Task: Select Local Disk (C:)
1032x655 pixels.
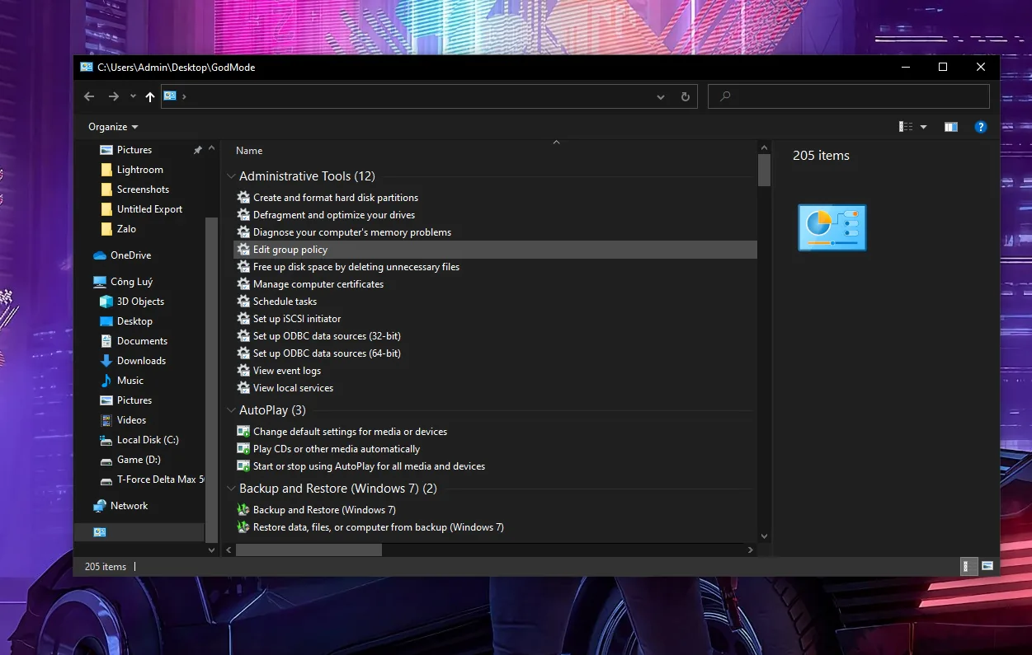Action: (x=148, y=440)
